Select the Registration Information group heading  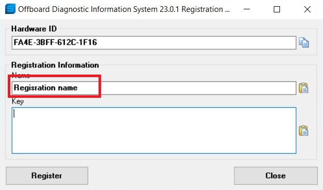tap(55, 65)
